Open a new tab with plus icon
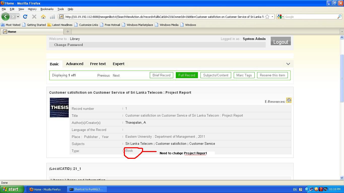Screen dimensions: 344x193 67,32
